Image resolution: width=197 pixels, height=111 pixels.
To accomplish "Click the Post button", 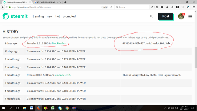I will 166,16.
